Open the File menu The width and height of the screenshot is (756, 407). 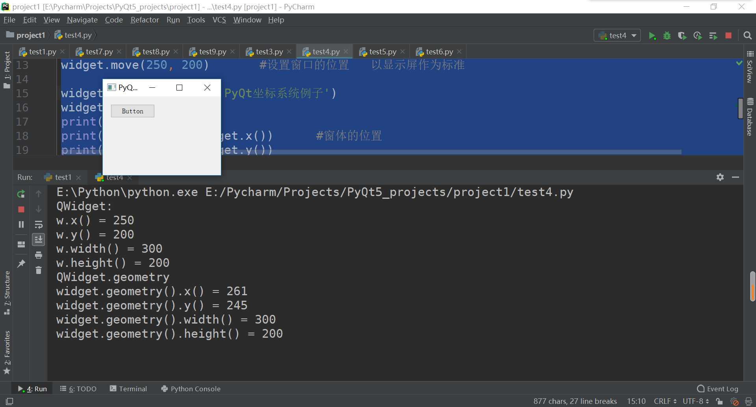pos(9,20)
